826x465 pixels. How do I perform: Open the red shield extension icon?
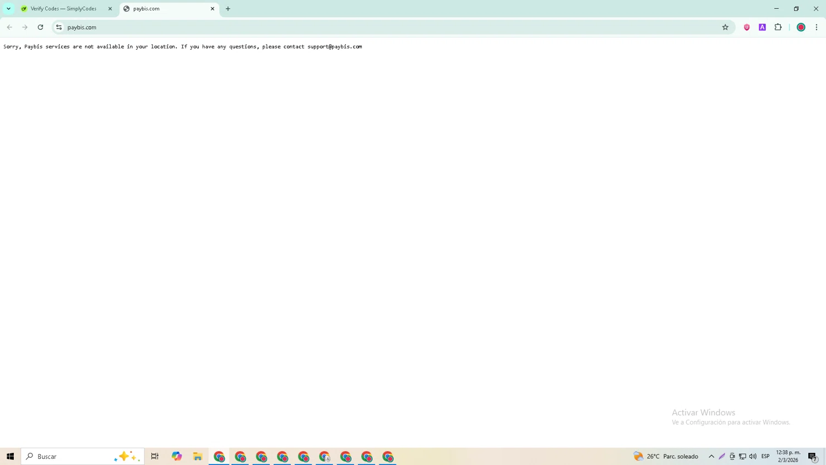tap(747, 27)
